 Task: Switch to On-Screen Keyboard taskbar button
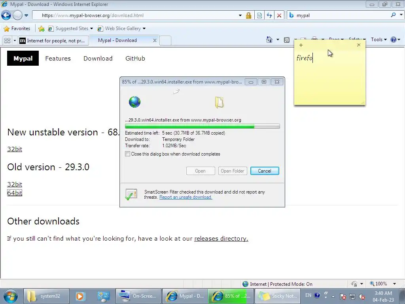pyautogui.click(x=138, y=296)
